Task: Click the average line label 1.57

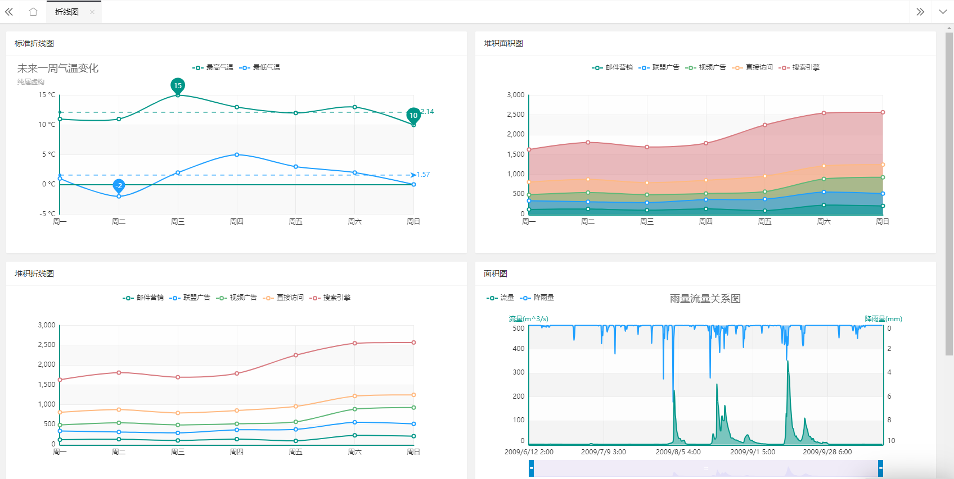Action: pos(423,175)
